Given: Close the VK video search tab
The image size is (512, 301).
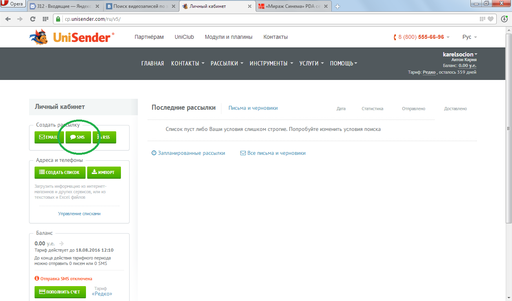Looking at the screenshot, I should click(x=174, y=6).
